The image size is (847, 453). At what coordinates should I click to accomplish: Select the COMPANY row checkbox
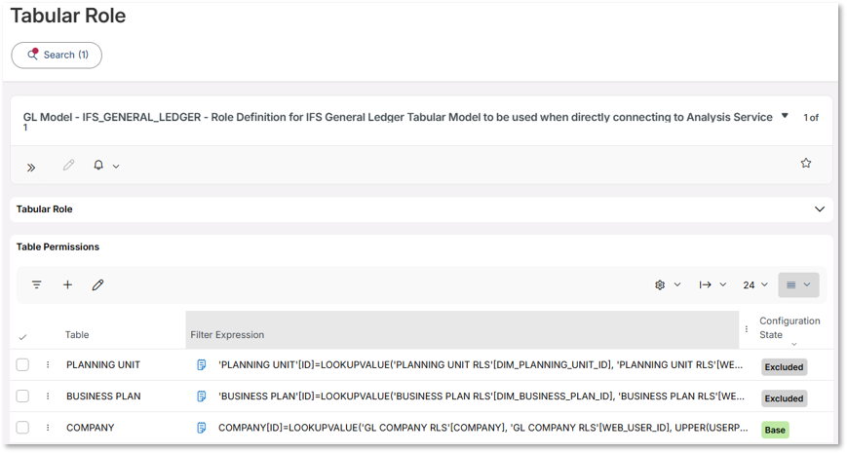[x=22, y=428]
